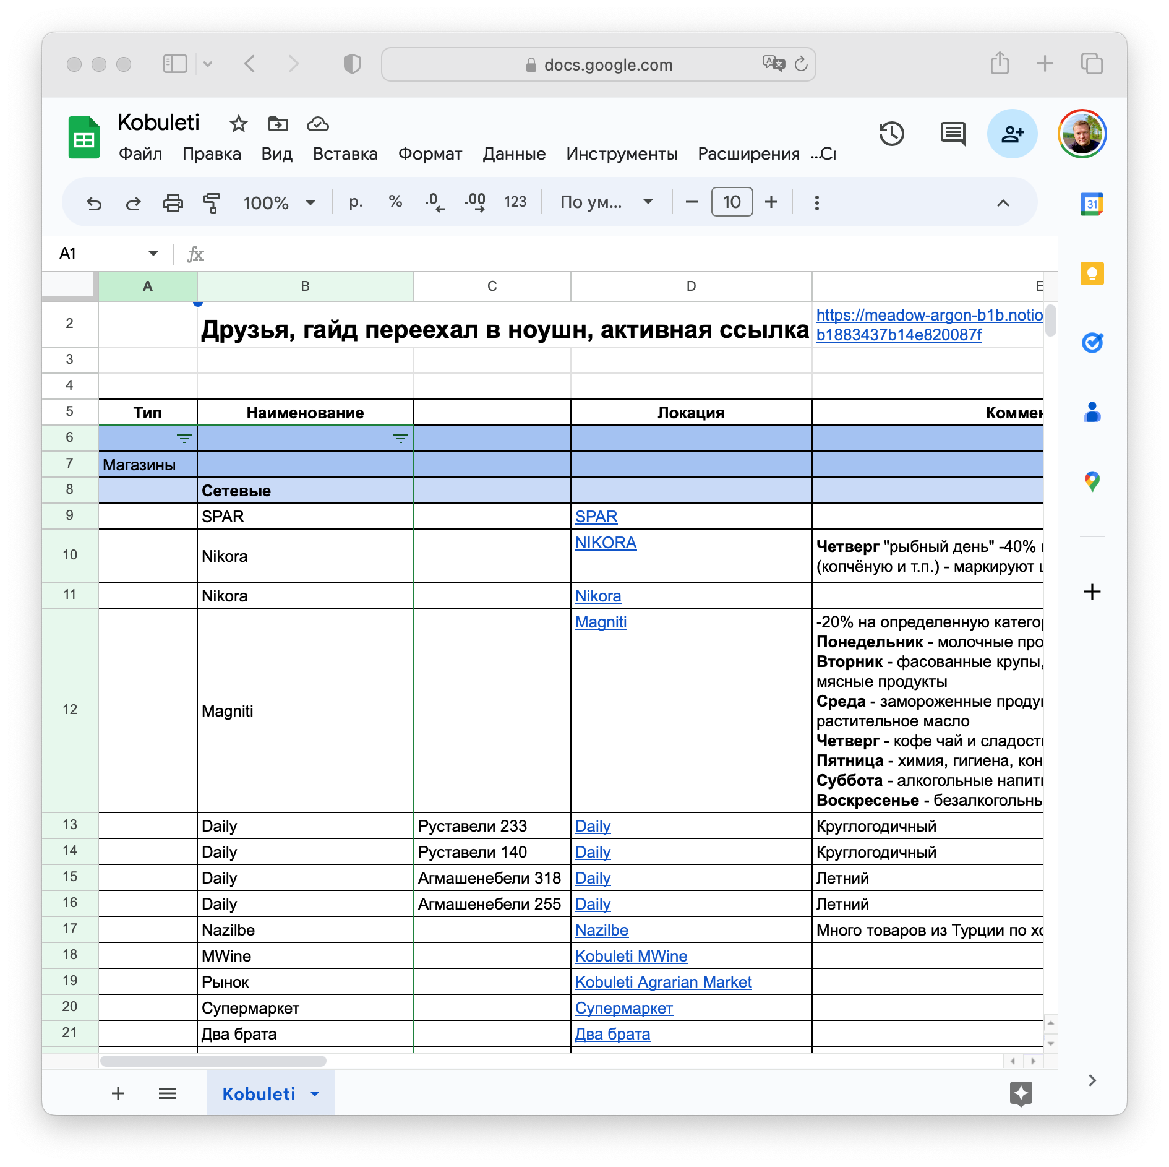
Task: Open Kobuleti Agrarian Market link
Action: (x=663, y=981)
